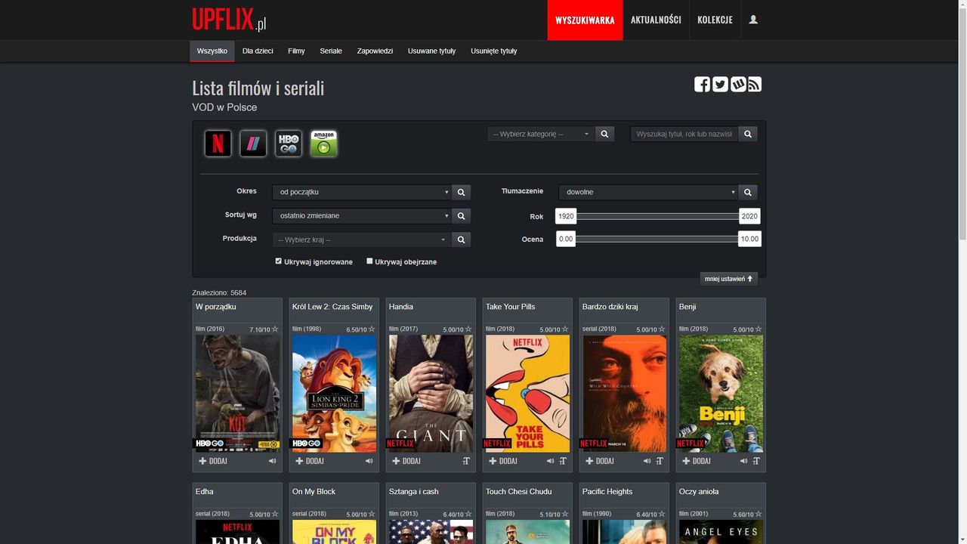Select the service icon next to Netflix

point(253,144)
